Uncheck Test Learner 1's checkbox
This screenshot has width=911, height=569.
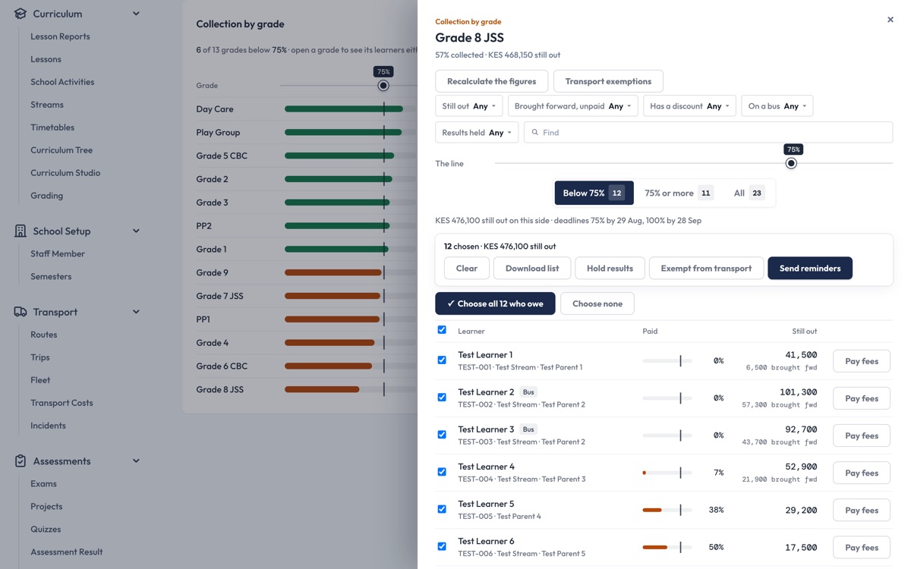coord(442,360)
